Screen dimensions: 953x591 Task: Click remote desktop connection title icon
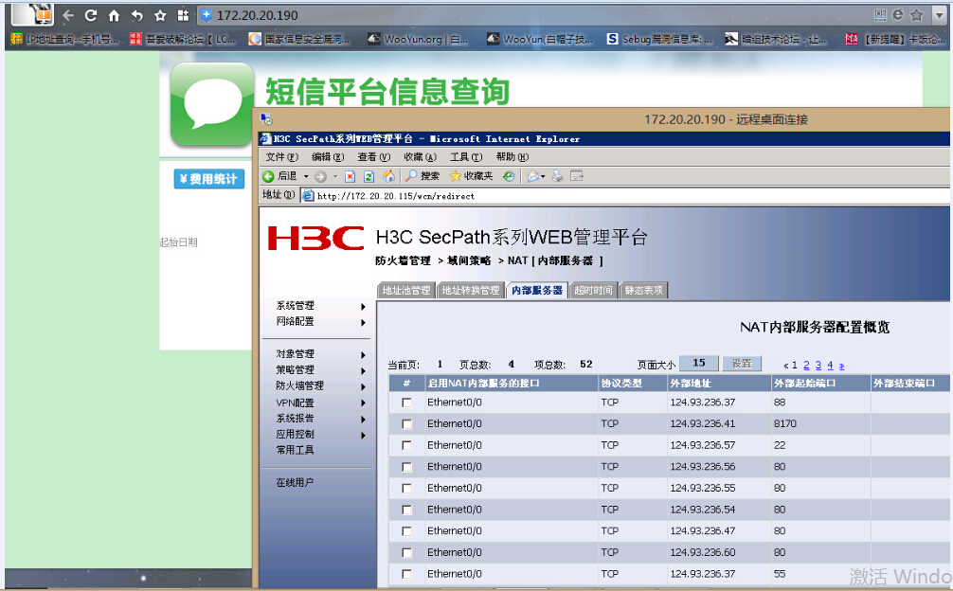point(266,119)
